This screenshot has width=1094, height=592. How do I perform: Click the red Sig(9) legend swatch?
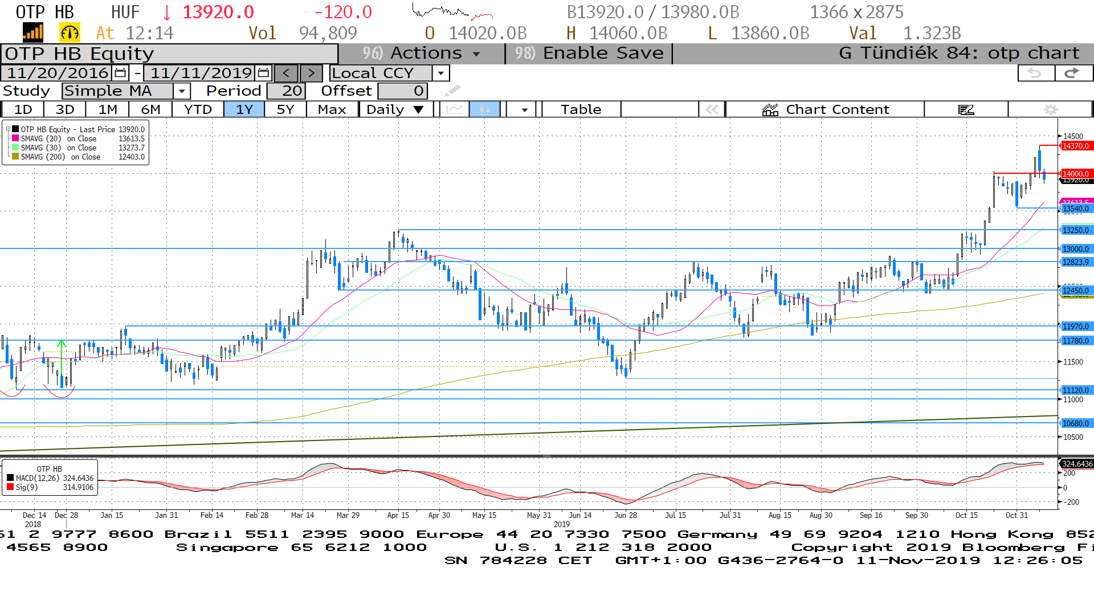[x=10, y=487]
